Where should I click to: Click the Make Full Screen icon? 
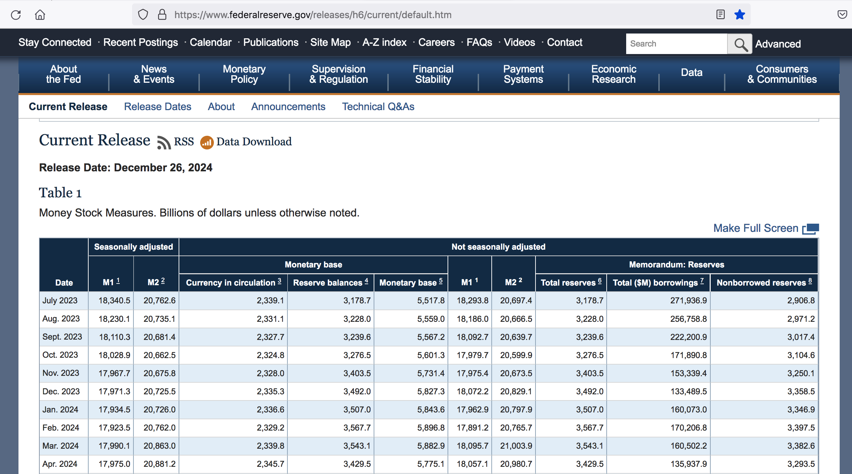pyautogui.click(x=811, y=228)
